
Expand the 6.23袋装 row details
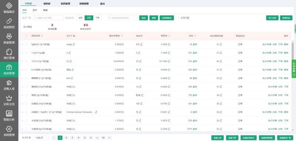point(22,70)
